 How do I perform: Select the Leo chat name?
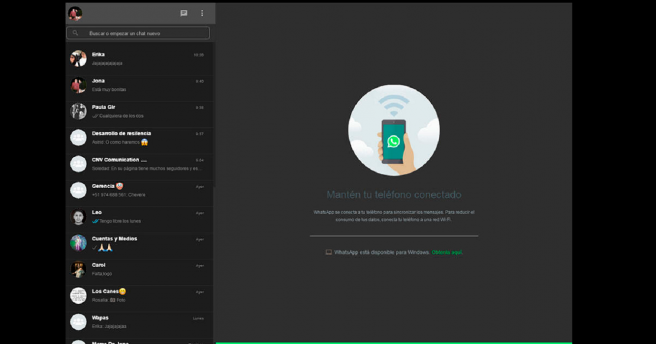[97, 212]
